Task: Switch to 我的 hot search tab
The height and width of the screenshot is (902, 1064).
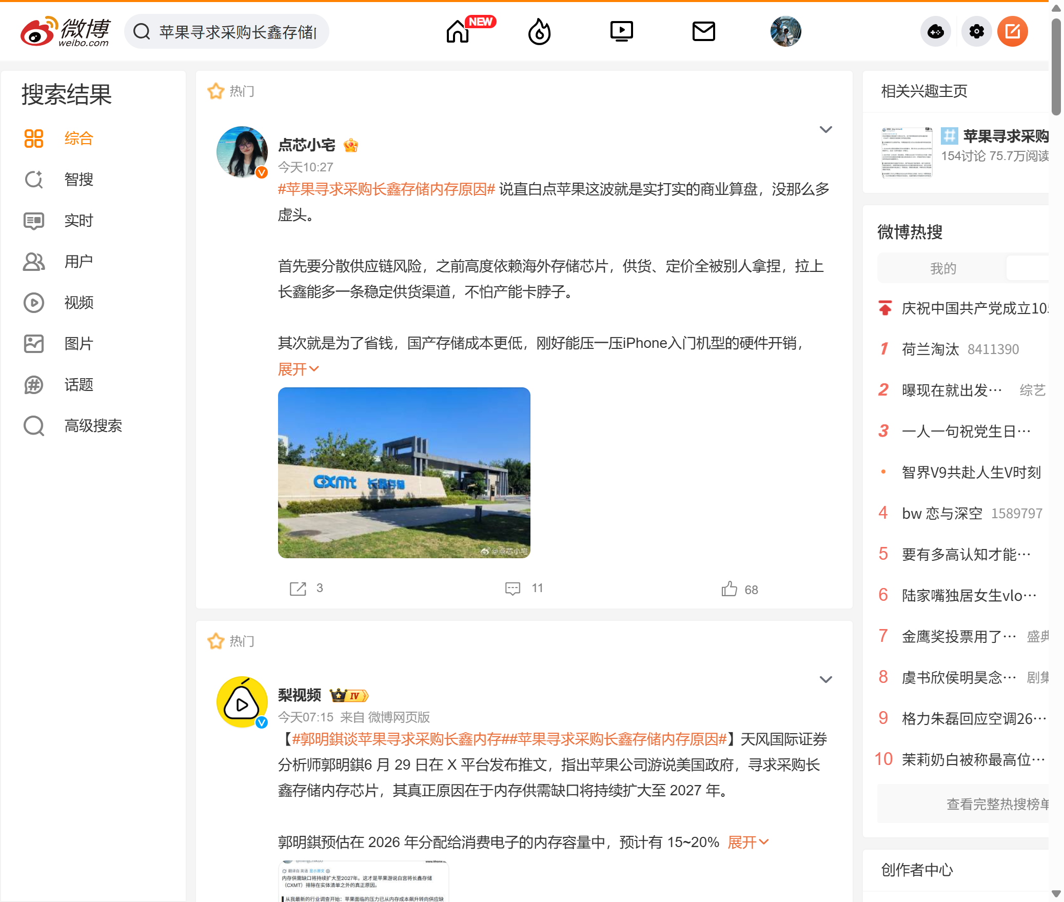Action: 942,268
